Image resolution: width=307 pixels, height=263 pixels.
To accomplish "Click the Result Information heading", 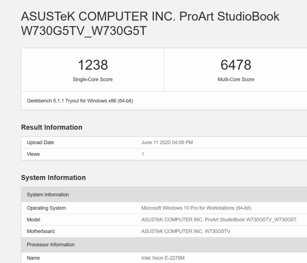I will pos(52,127).
